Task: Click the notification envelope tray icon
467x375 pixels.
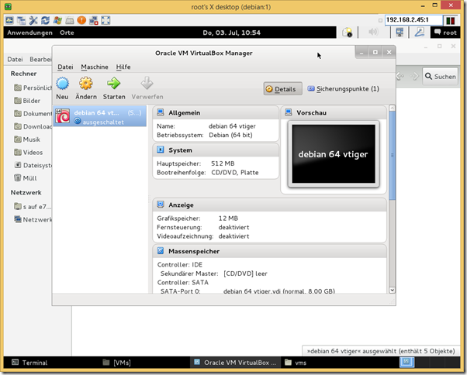Action: pos(348,32)
